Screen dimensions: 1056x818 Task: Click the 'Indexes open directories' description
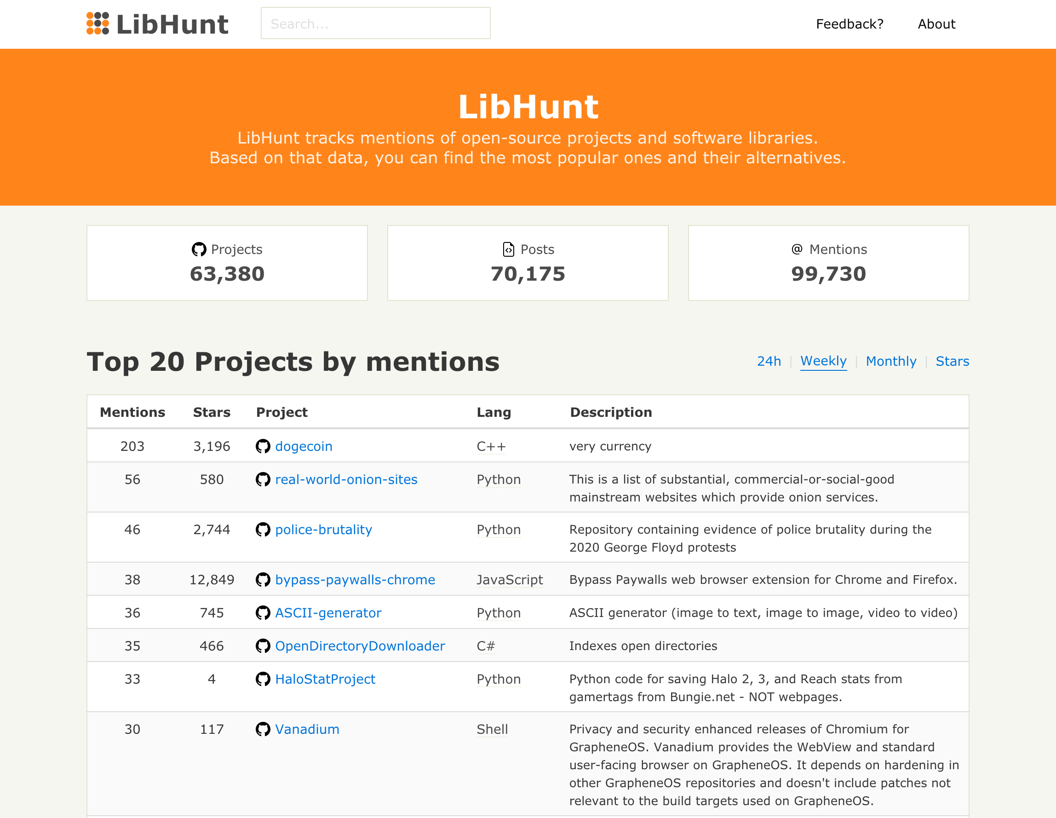pos(643,646)
